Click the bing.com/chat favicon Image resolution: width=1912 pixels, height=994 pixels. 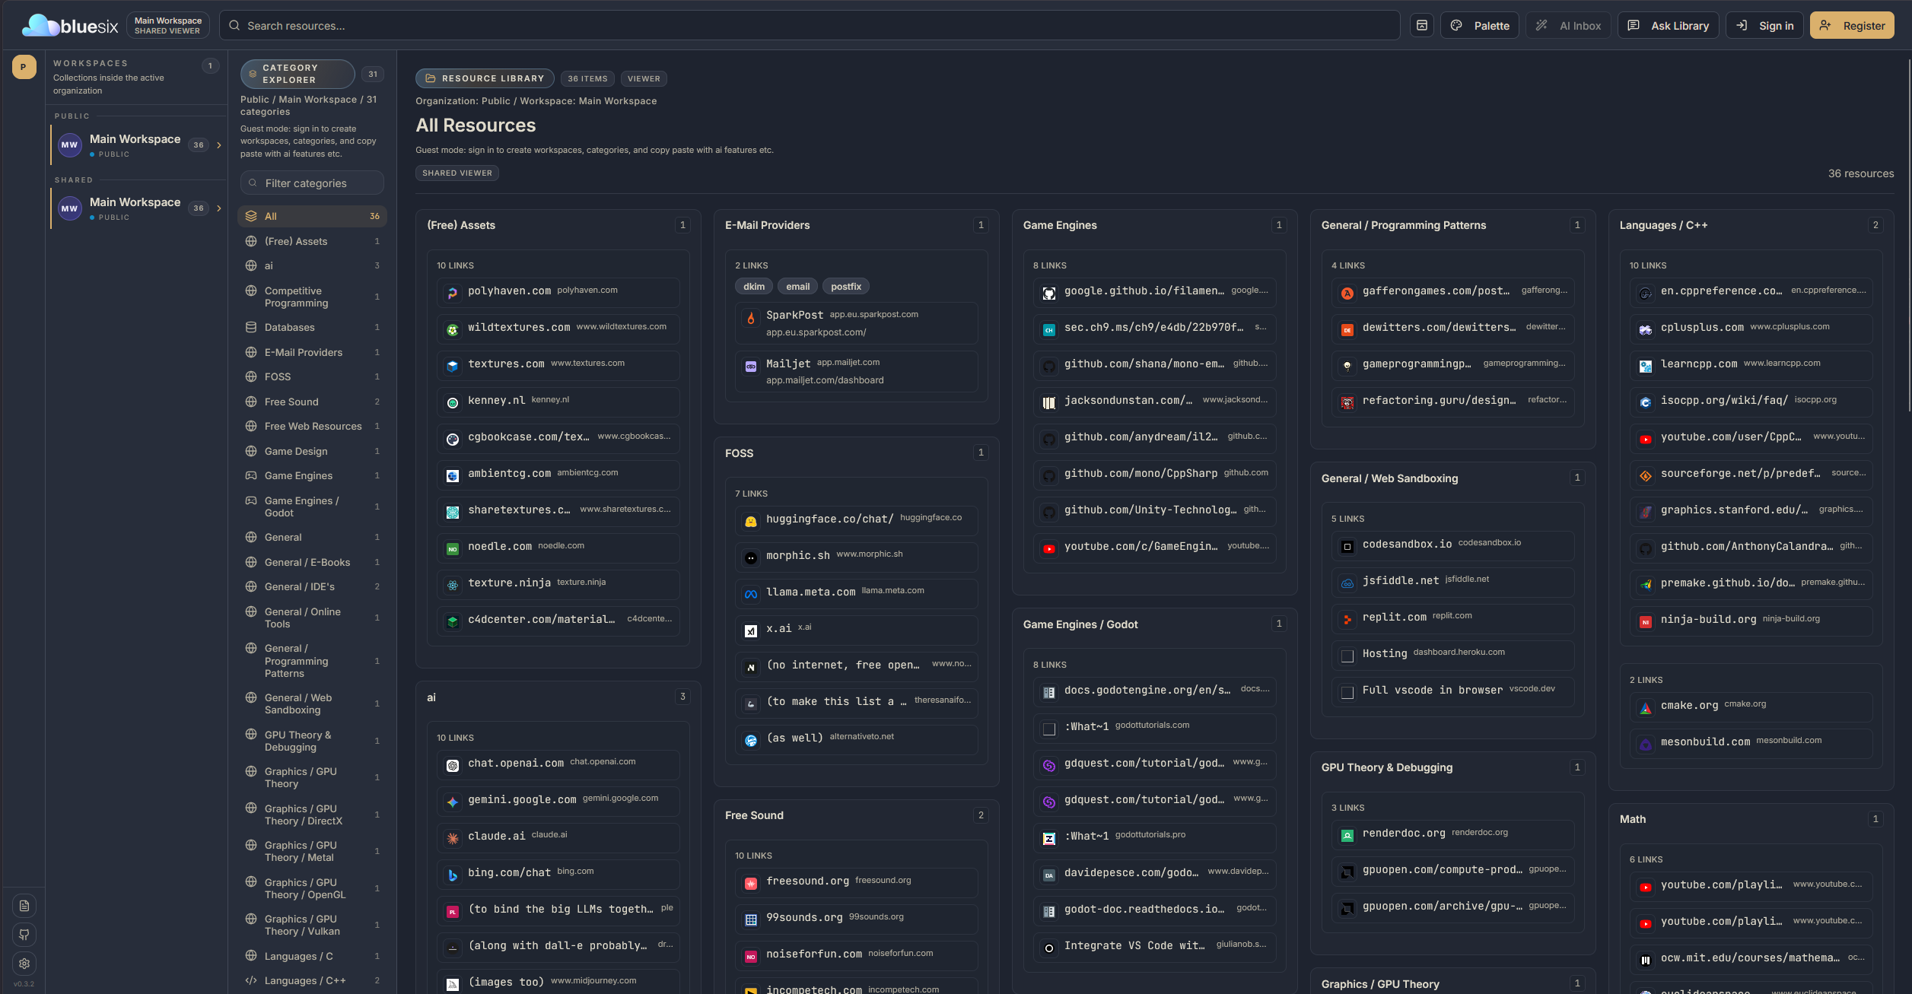(x=453, y=875)
